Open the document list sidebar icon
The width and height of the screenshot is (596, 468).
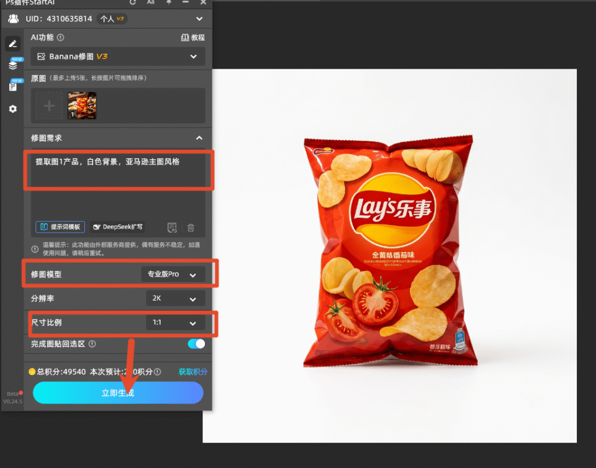13,87
